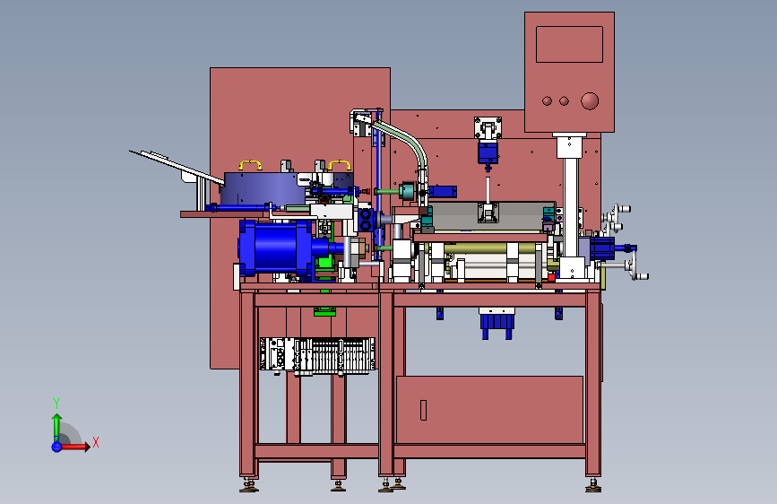Select the leftmost small button on control panel
The width and height of the screenshot is (777, 504).
(x=547, y=100)
